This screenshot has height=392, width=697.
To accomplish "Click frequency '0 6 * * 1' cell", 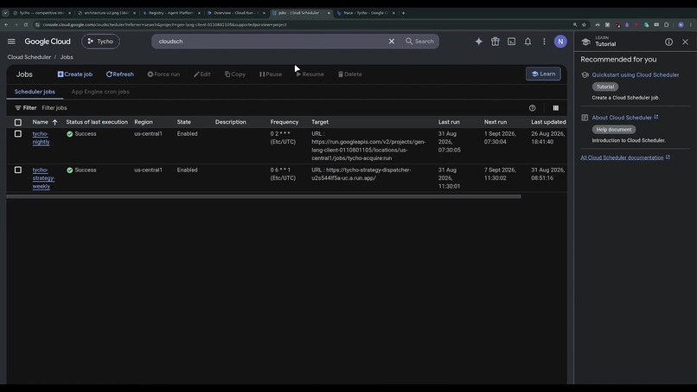I will pyautogui.click(x=283, y=174).
